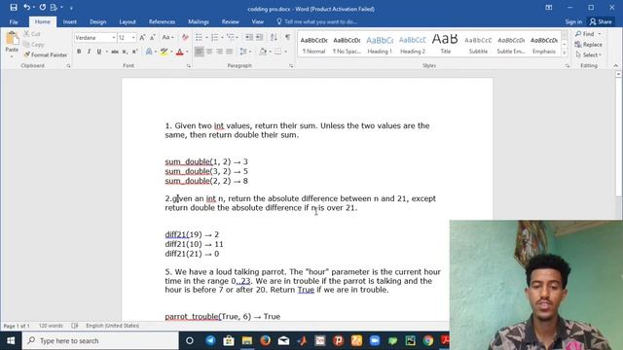Open the font name dropdown (Verdana)
The image size is (623, 350).
click(113, 38)
